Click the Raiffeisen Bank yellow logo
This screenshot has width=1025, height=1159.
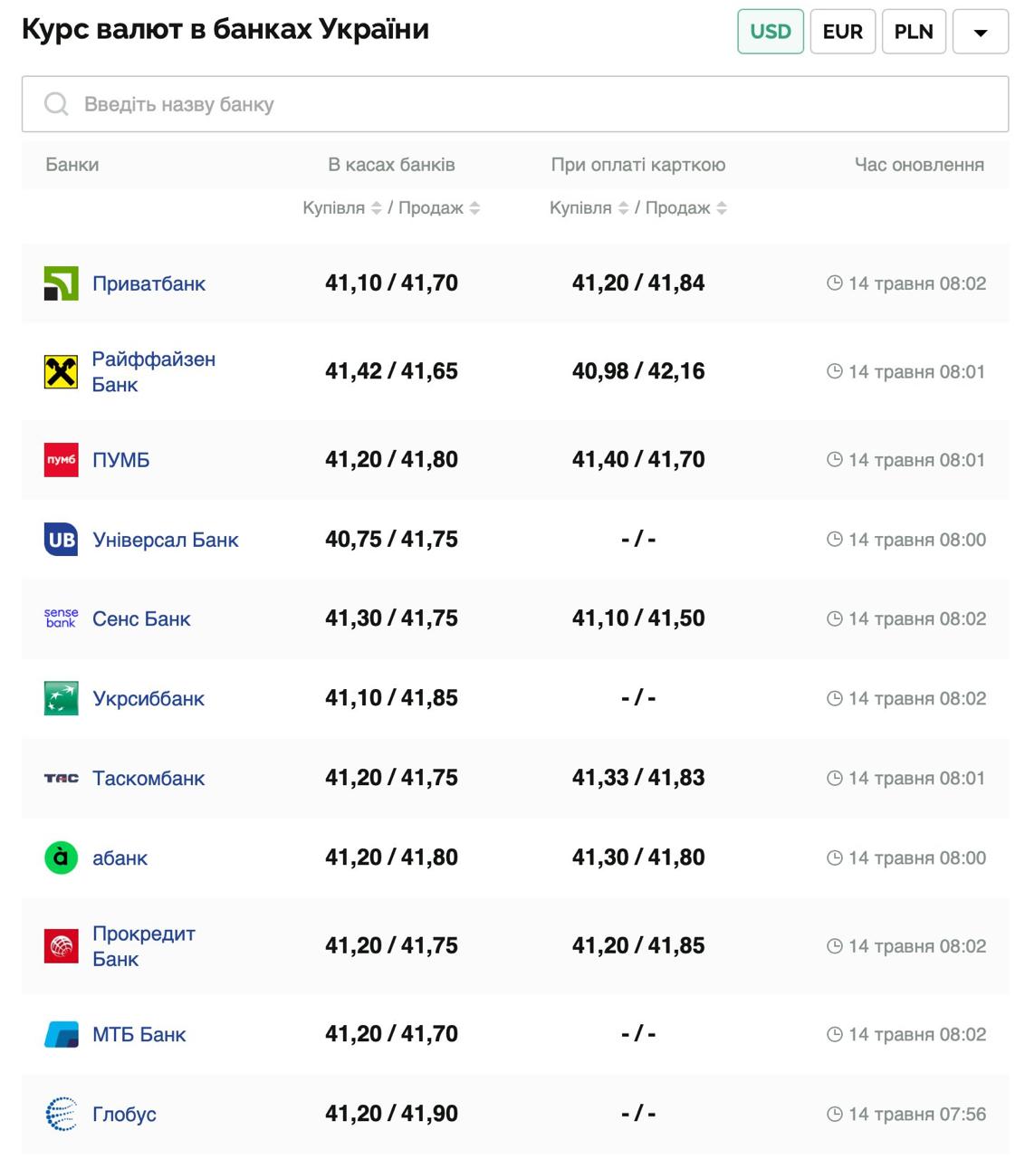tap(61, 372)
